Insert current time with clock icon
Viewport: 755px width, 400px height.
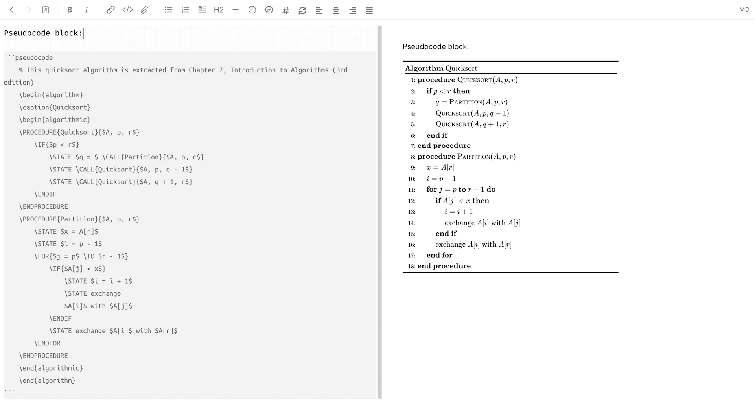(252, 10)
